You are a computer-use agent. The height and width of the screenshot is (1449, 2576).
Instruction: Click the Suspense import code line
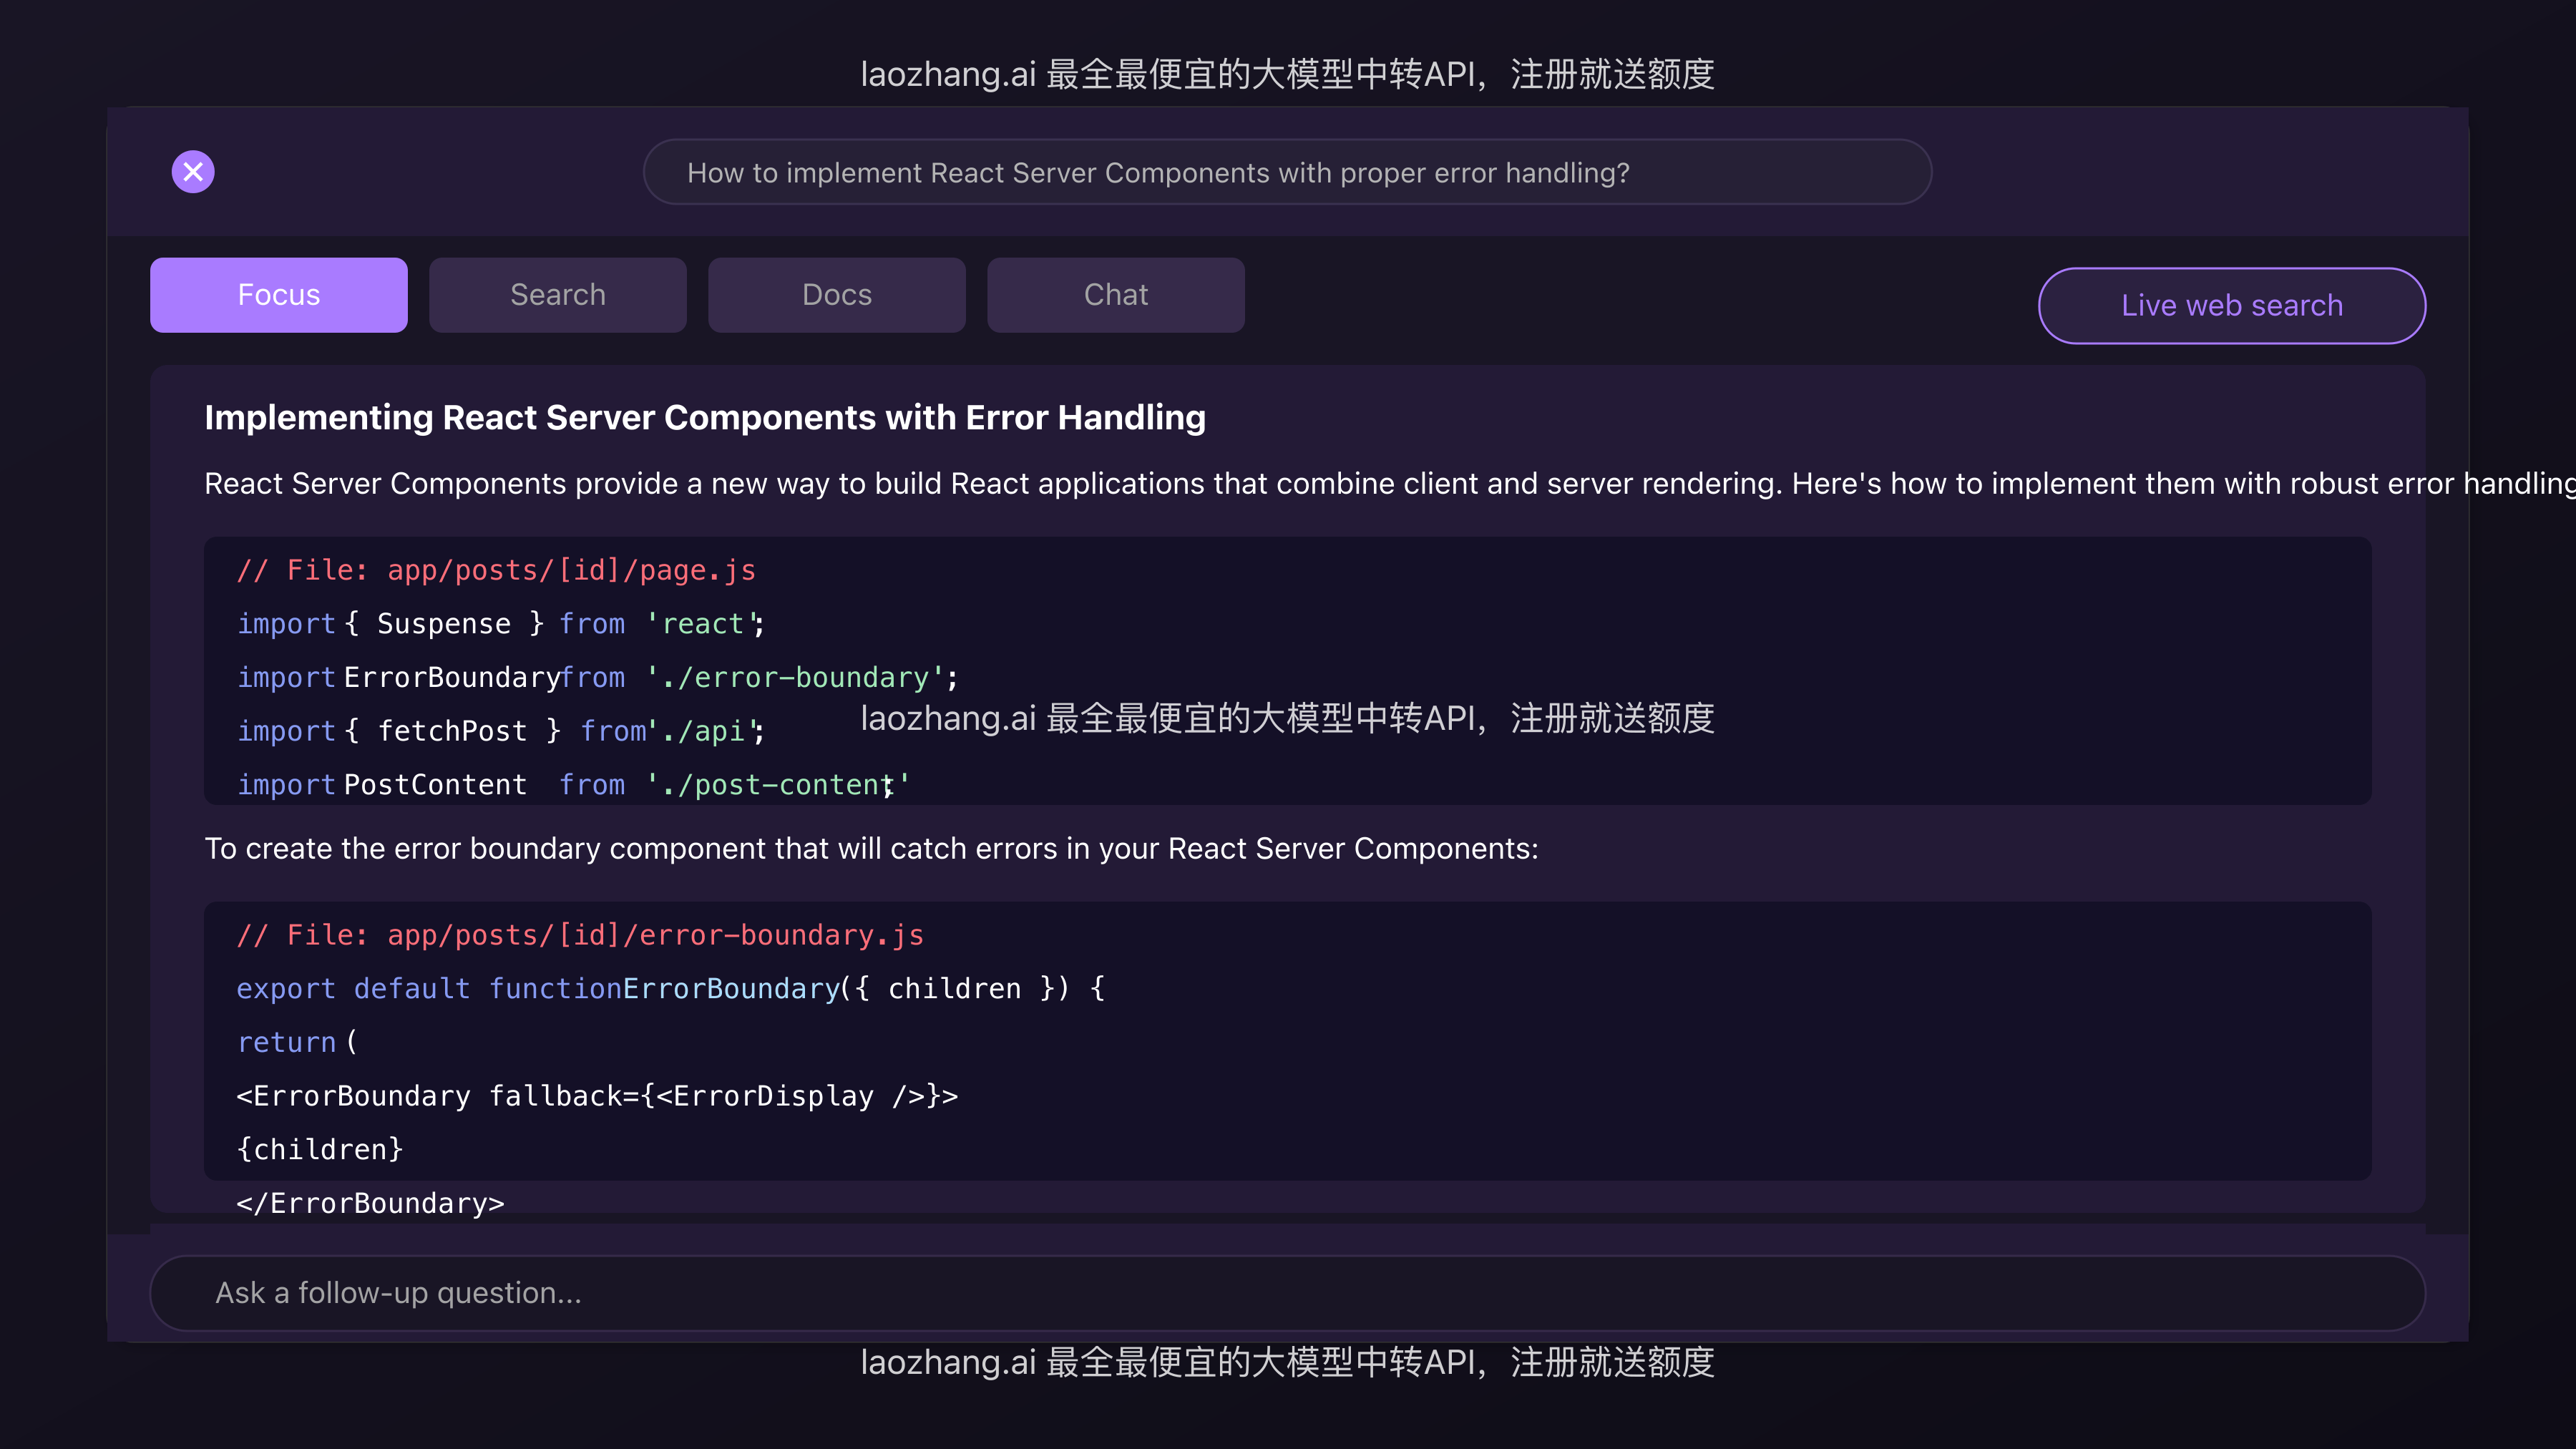[500, 624]
